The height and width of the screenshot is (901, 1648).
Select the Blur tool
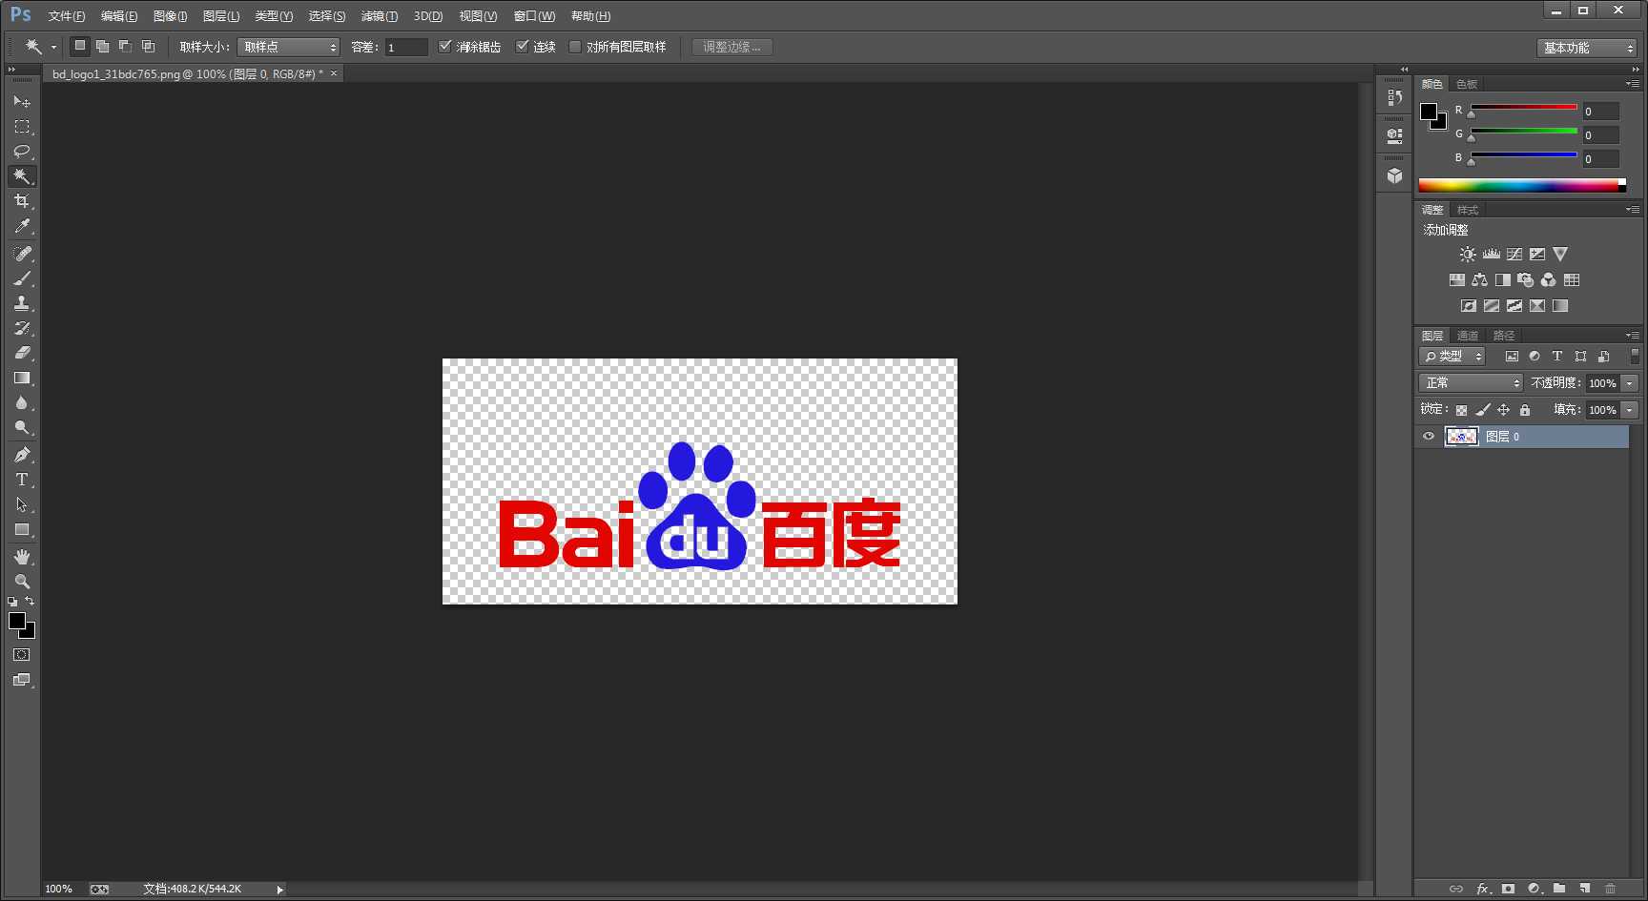pyautogui.click(x=22, y=402)
